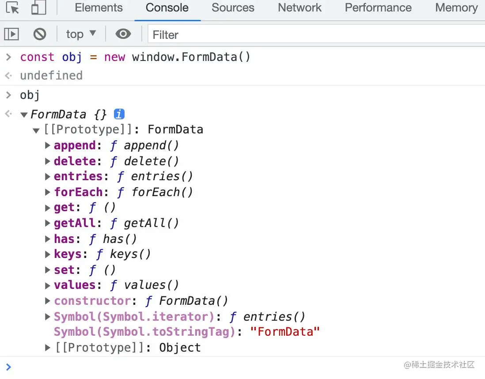
Task: Open the top JavaScript context dropdown
Action: pos(81,34)
